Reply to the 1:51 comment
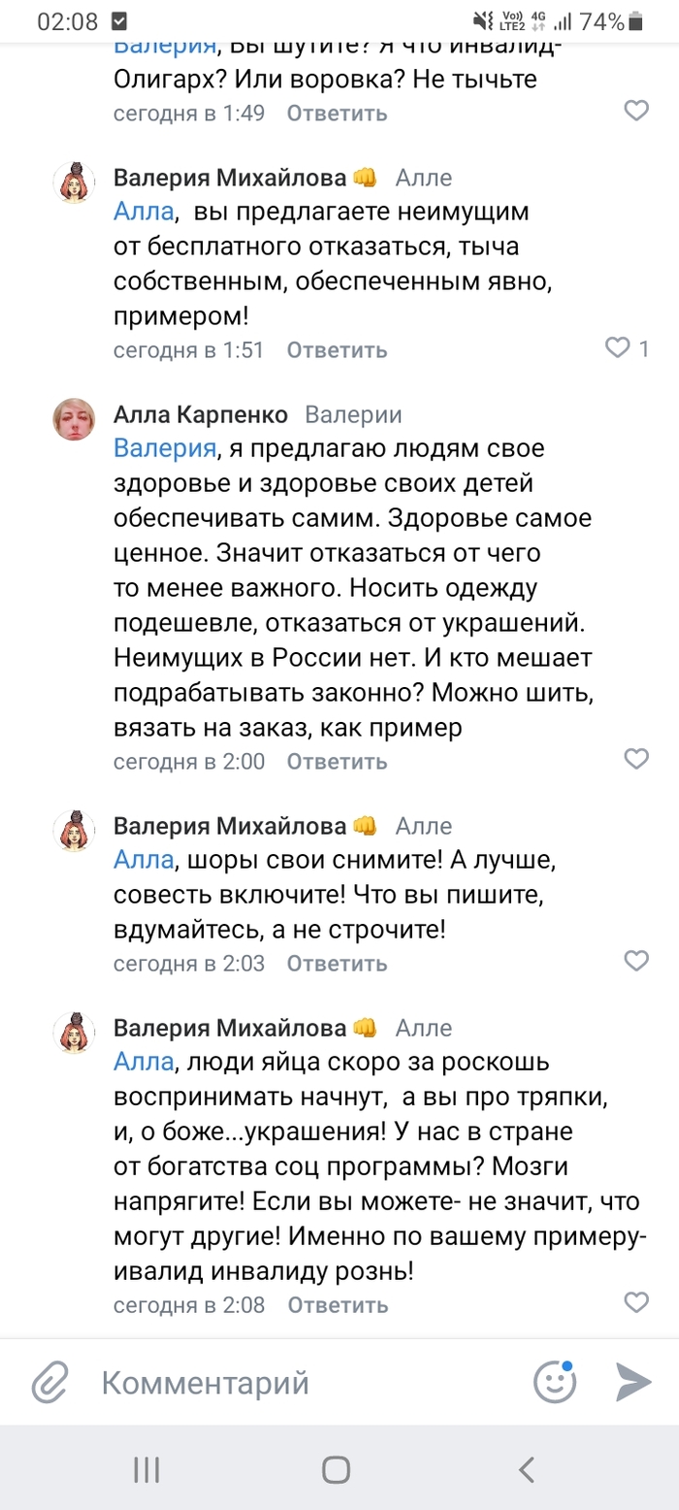Image resolution: width=679 pixels, height=1510 pixels. 337,349
